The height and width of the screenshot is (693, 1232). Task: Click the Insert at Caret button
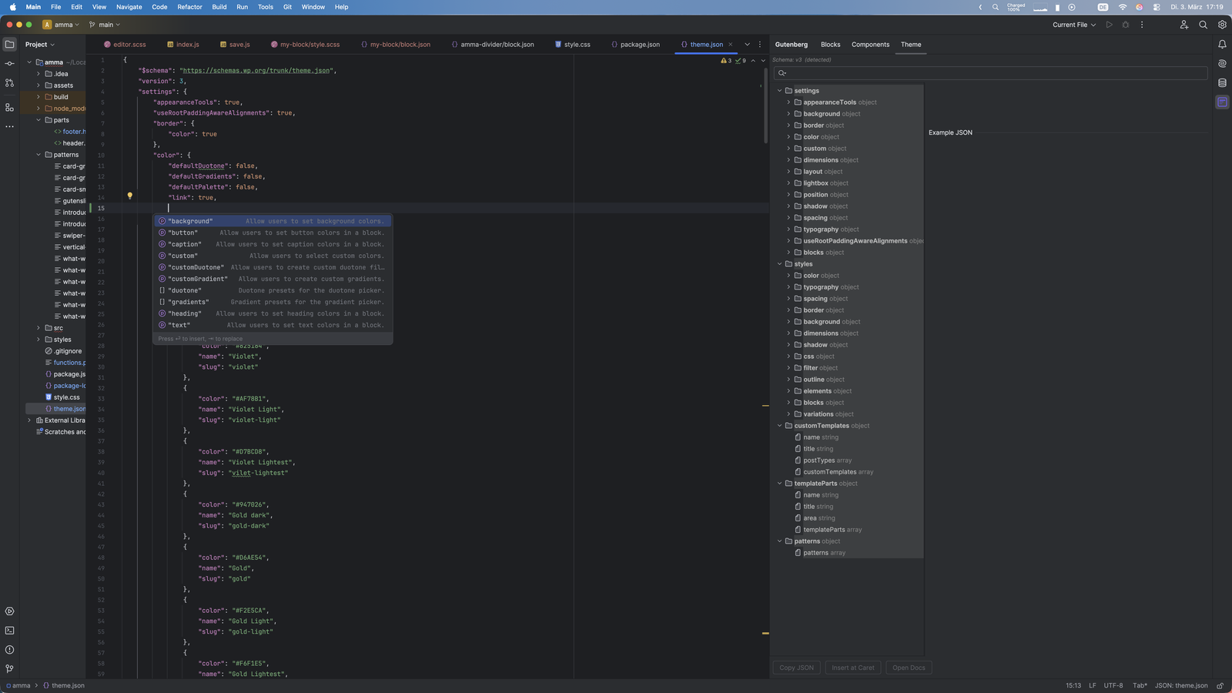(852, 668)
